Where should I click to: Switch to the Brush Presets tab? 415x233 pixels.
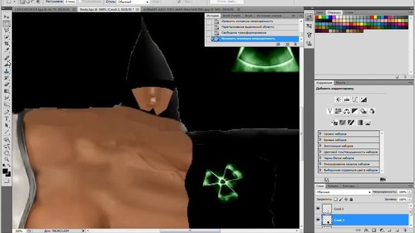(x=231, y=16)
